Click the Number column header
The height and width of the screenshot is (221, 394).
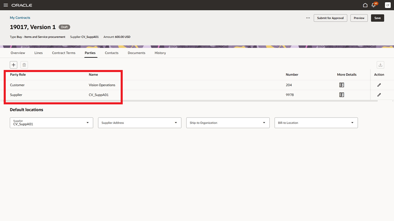click(x=292, y=74)
